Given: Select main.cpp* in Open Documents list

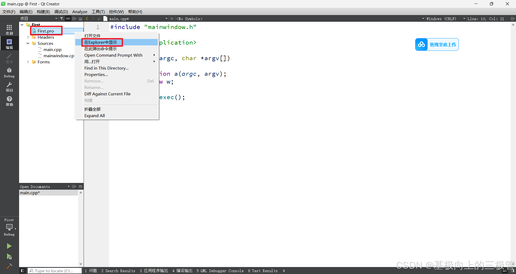Looking at the screenshot, I should pos(48,193).
